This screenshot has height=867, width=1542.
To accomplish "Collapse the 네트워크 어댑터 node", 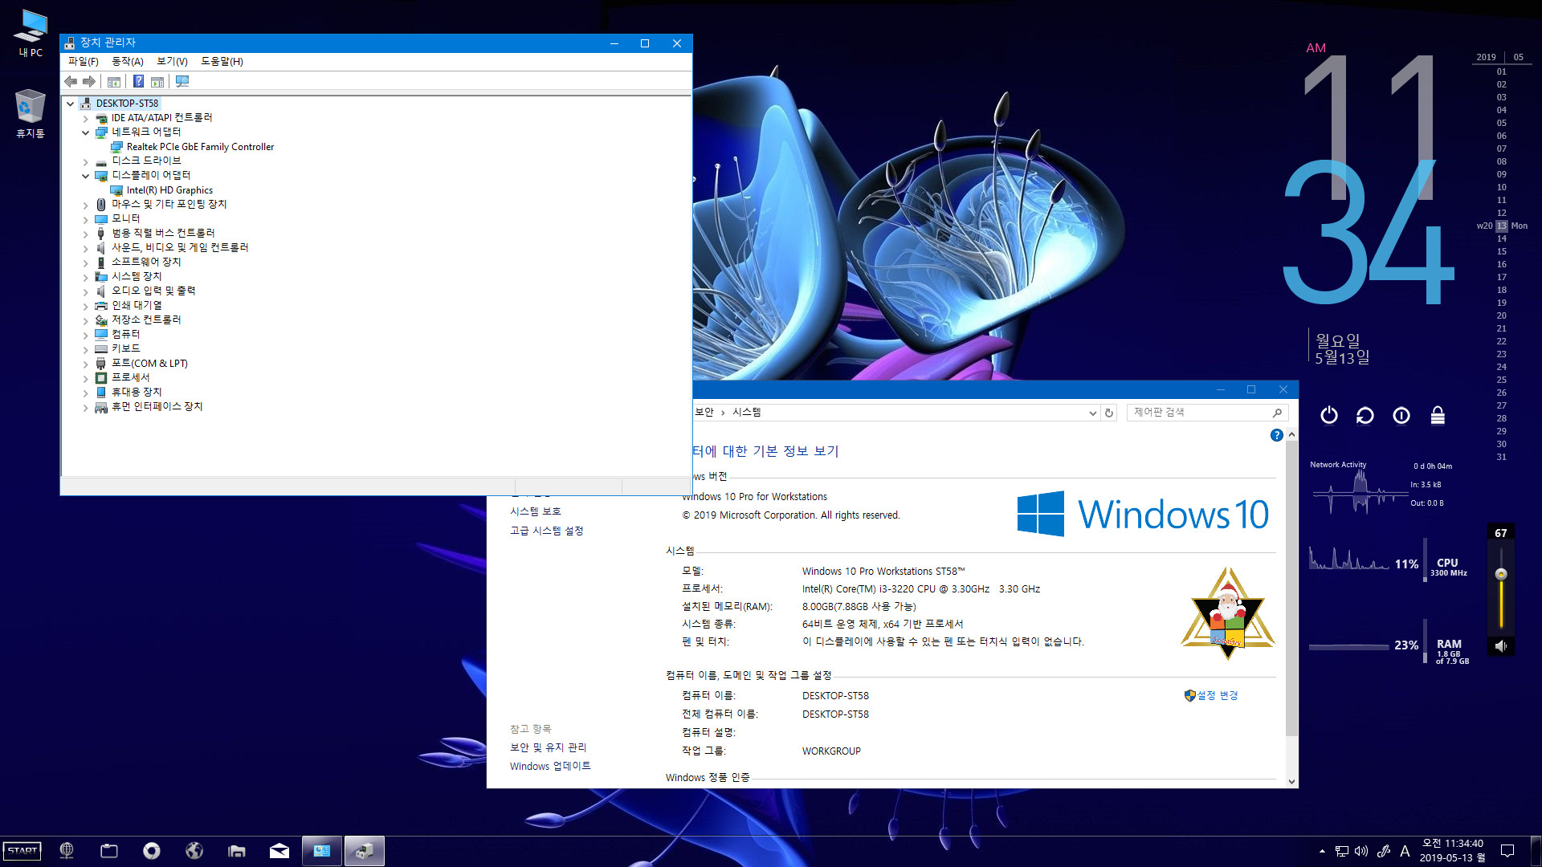I will click(x=86, y=132).
